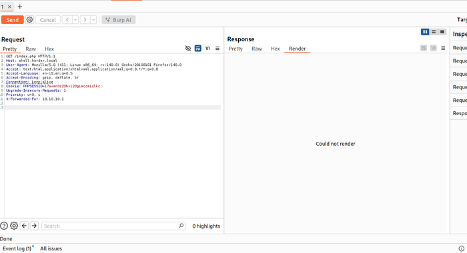Viewport: 467px width, 253px height.
Task: Click the 'Could not render' message
Action: point(336,144)
